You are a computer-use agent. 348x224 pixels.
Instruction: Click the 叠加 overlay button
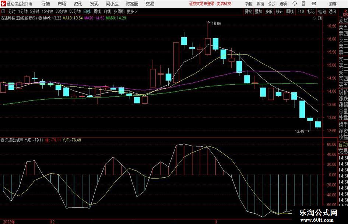point(259,11)
